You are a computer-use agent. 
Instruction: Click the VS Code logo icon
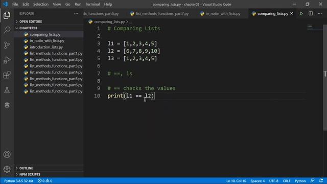coord(5,4)
